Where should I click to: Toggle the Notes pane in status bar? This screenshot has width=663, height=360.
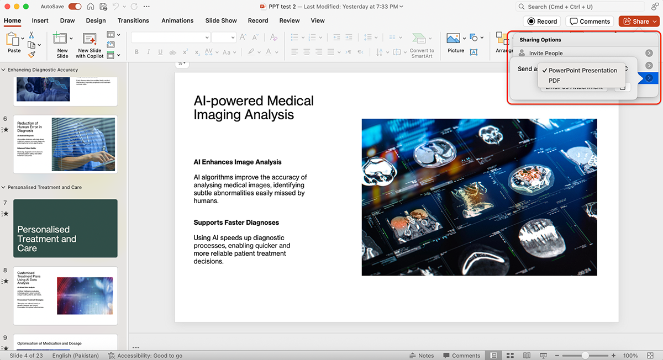tap(422, 356)
